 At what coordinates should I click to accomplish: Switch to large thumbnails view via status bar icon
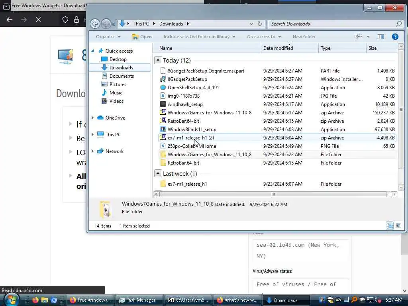click(x=398, y=226)
